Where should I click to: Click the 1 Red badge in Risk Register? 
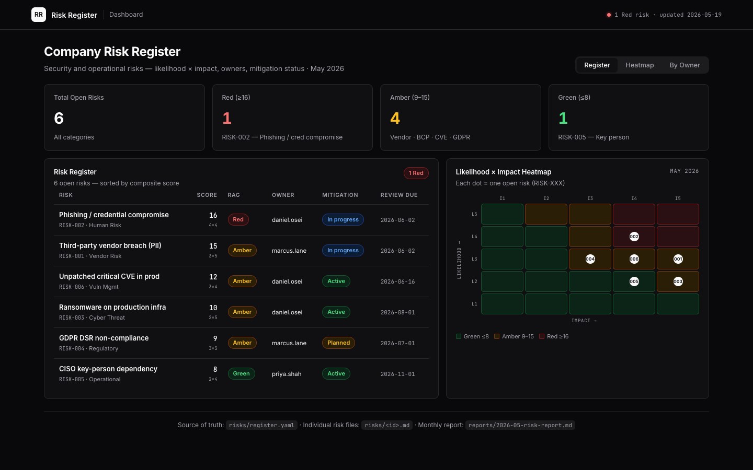[x=416, y=173]
